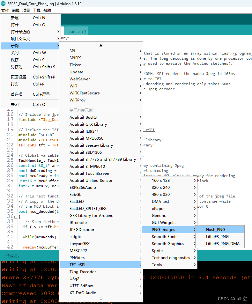Open PNGdec examples
The image size is (252, 304).
(101, 258)
